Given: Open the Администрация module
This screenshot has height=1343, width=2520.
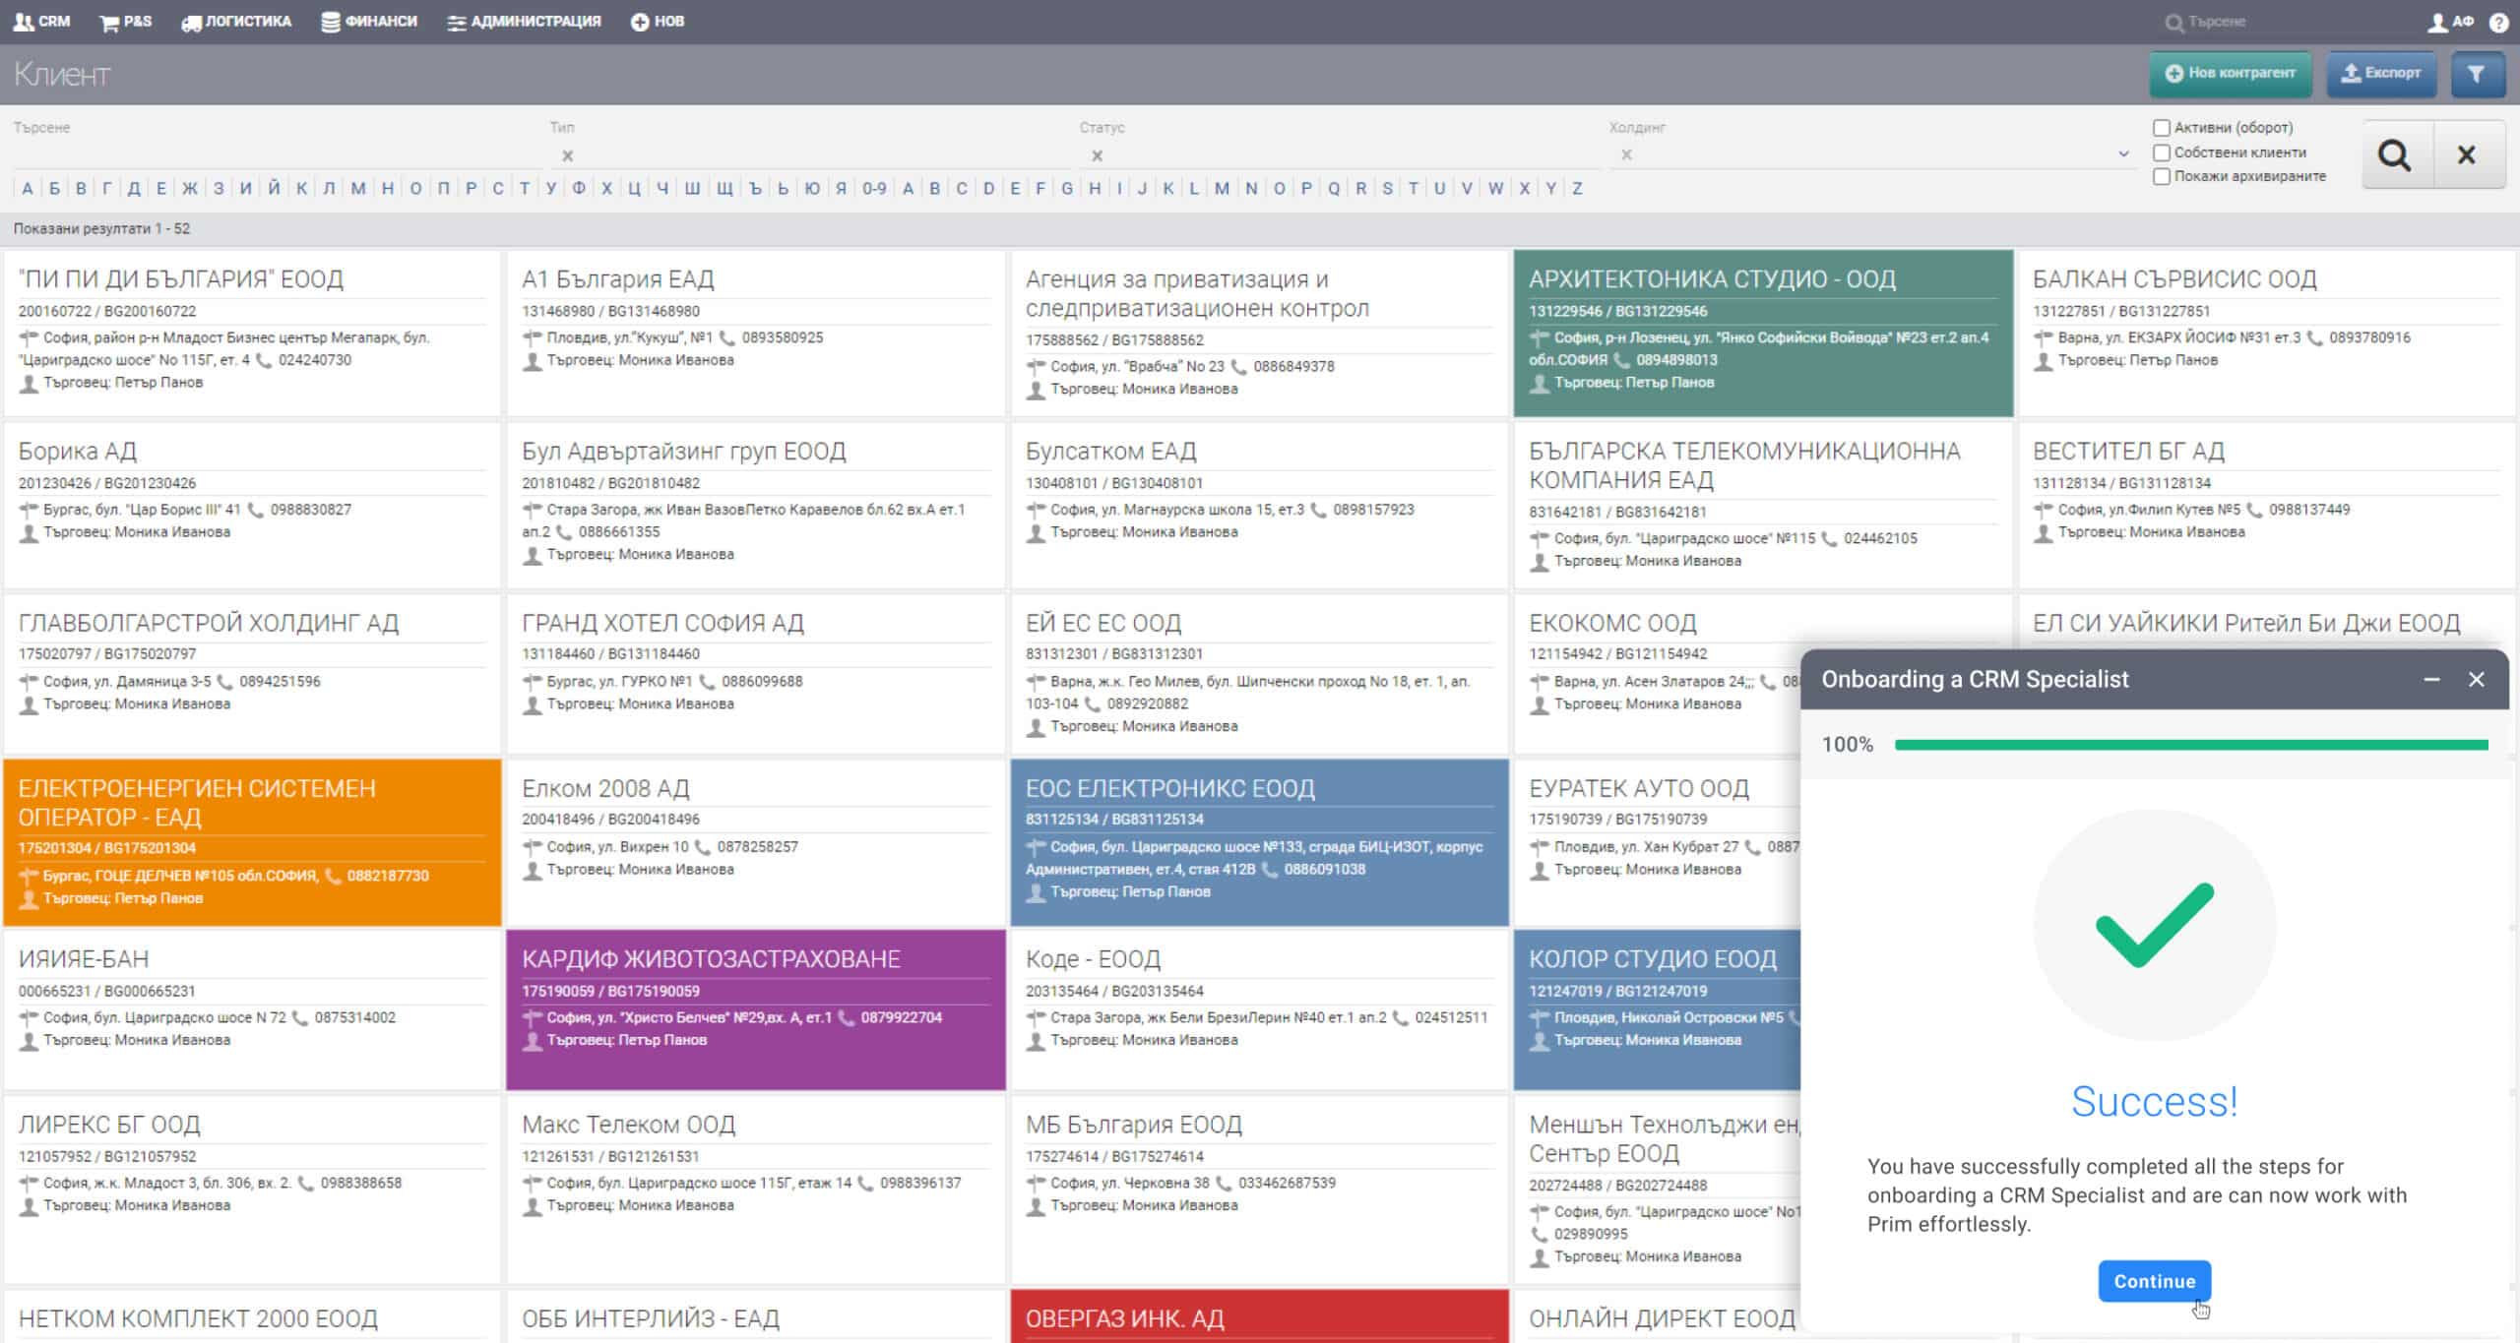Looking at the screenshot, I should (525, 20).
